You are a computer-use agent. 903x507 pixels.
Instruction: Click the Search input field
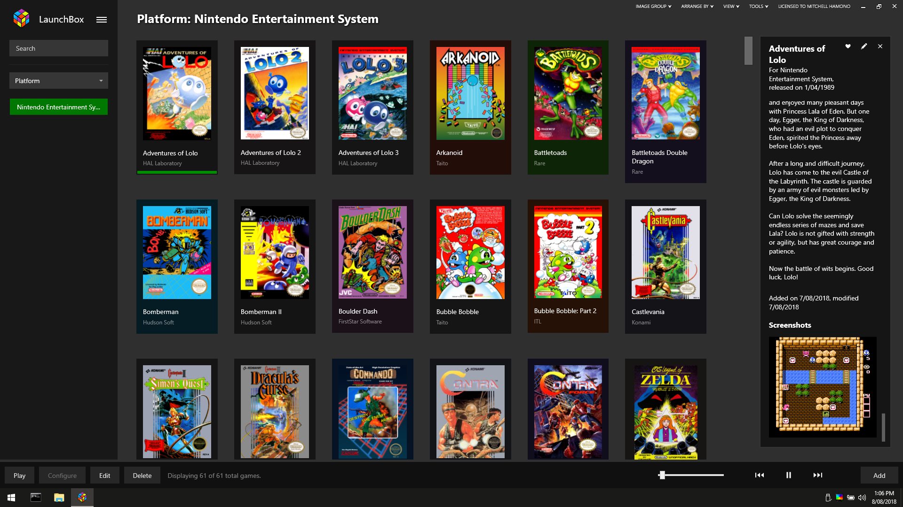pos(59,48)
